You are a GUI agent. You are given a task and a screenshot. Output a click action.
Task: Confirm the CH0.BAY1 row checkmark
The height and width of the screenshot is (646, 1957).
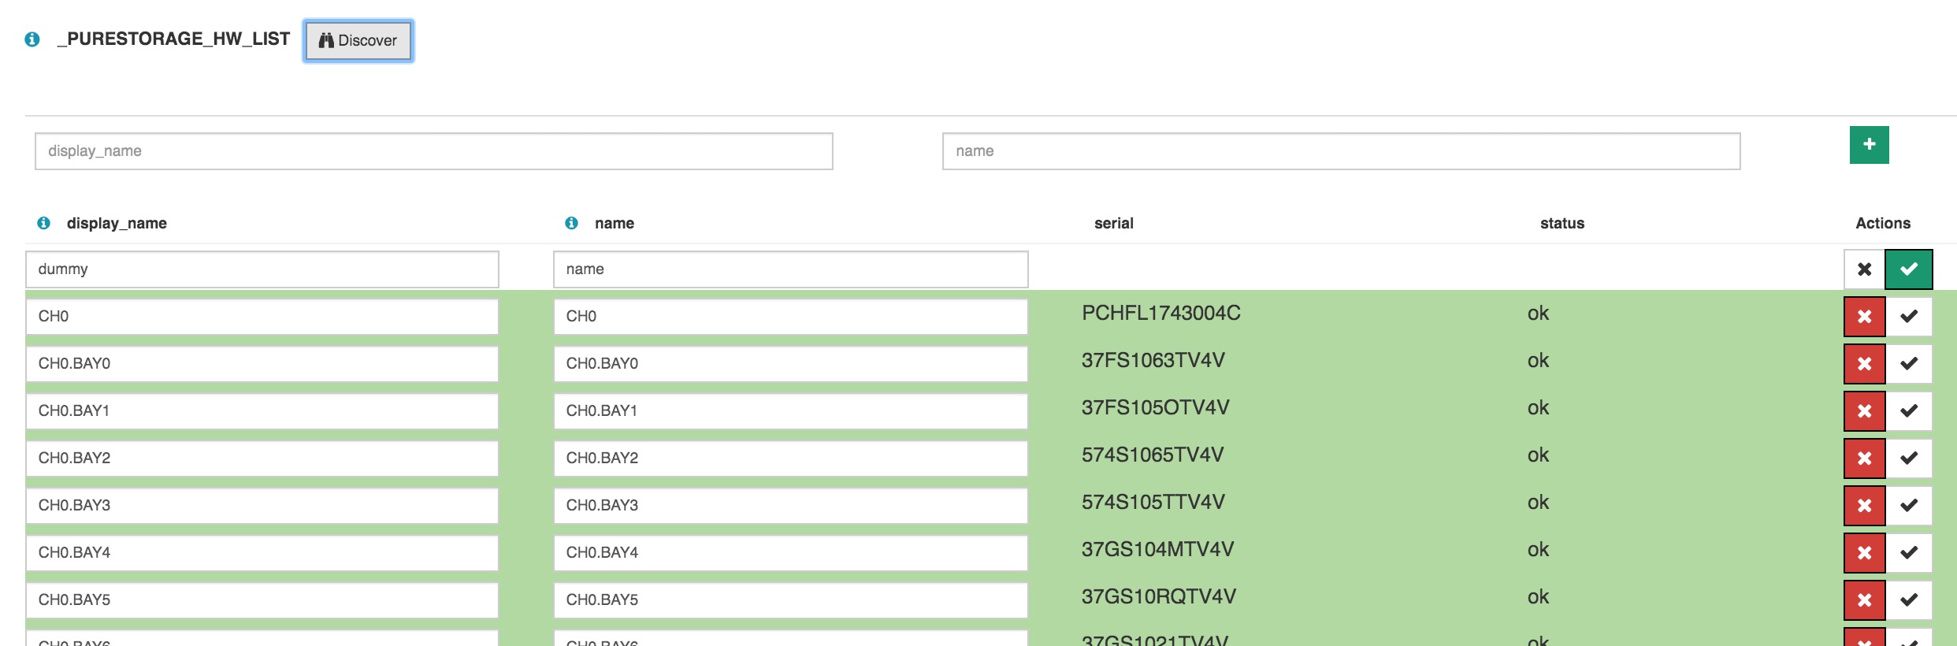pyautogui.click(x=1909, y=411)
